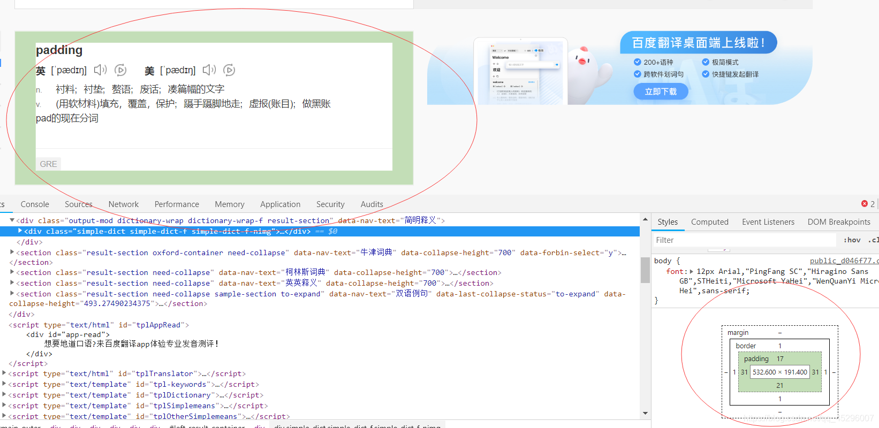
Task: Collapse the output-mod dictionary-wrap div node
Action: point(12,220)
